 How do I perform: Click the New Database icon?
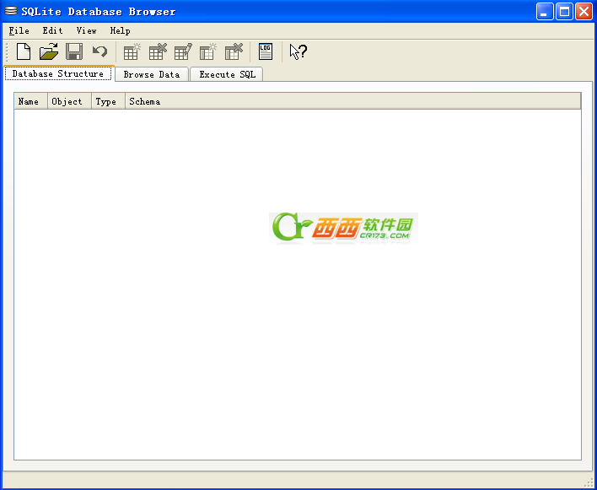[24, 51]
